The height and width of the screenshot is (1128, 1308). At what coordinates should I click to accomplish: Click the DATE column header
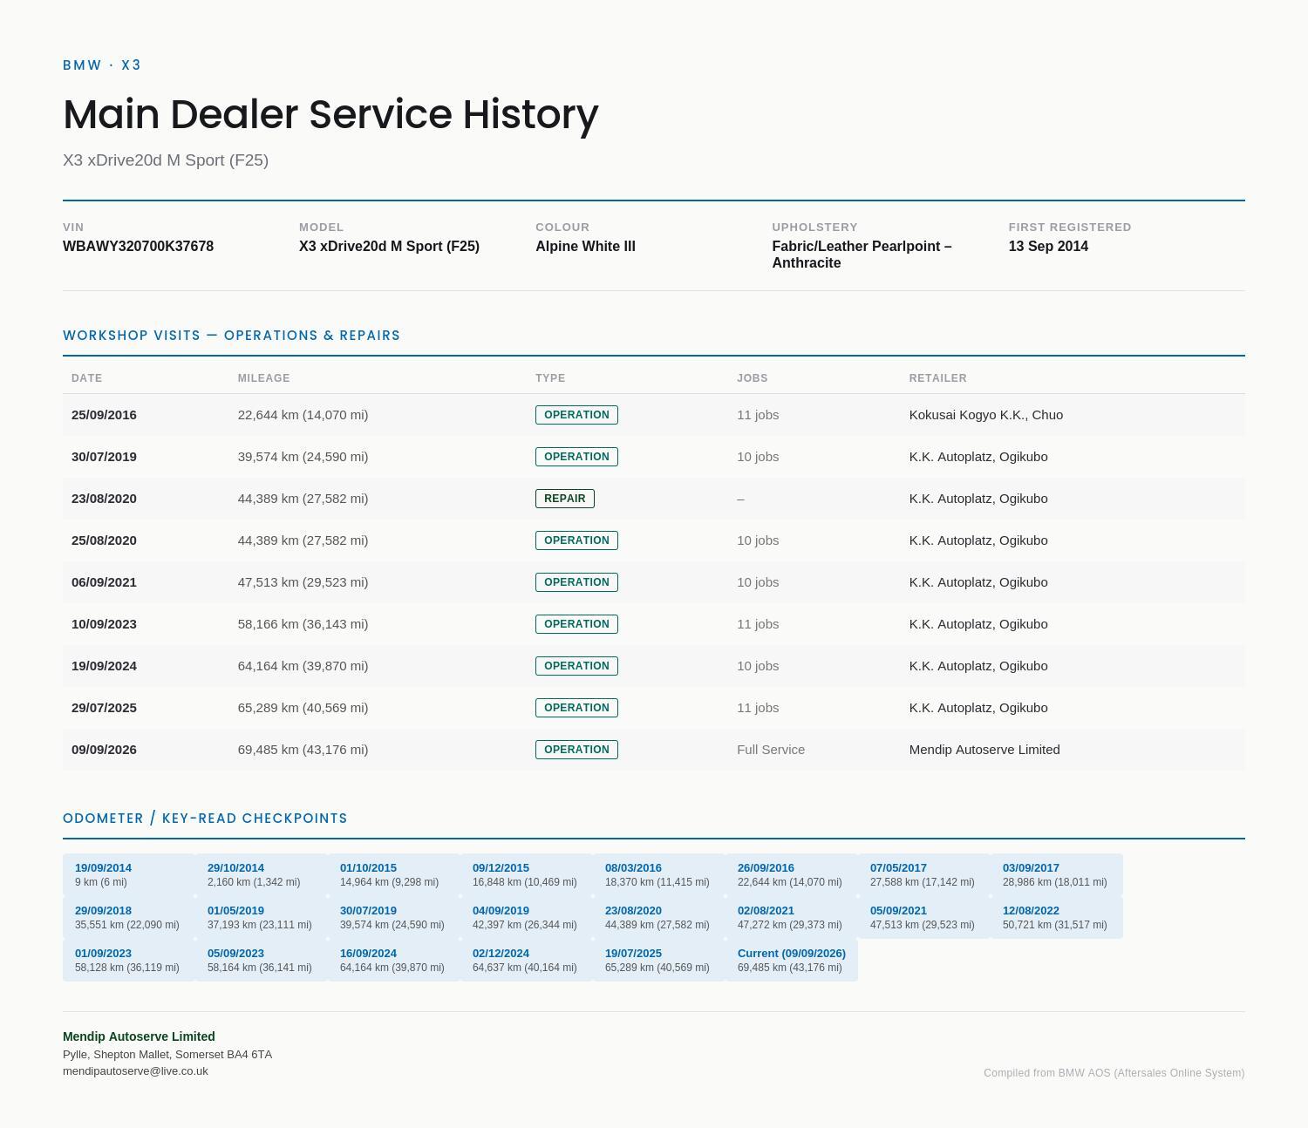click(86, 378)
